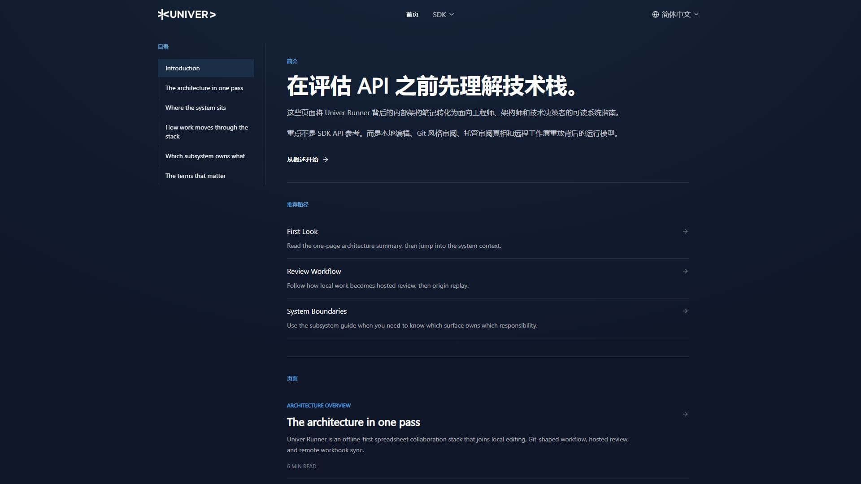Click the 从概述开始 link
The width and height of the screenshot is (861, 484).
click(308, 160)
